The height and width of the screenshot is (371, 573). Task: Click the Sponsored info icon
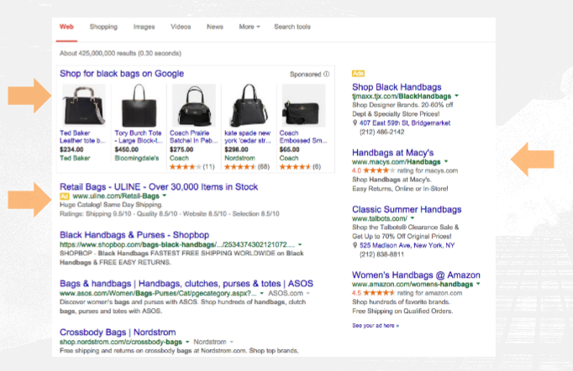326,74
